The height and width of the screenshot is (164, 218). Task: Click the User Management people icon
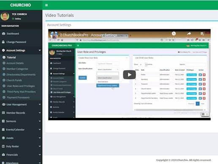point(4,104)
